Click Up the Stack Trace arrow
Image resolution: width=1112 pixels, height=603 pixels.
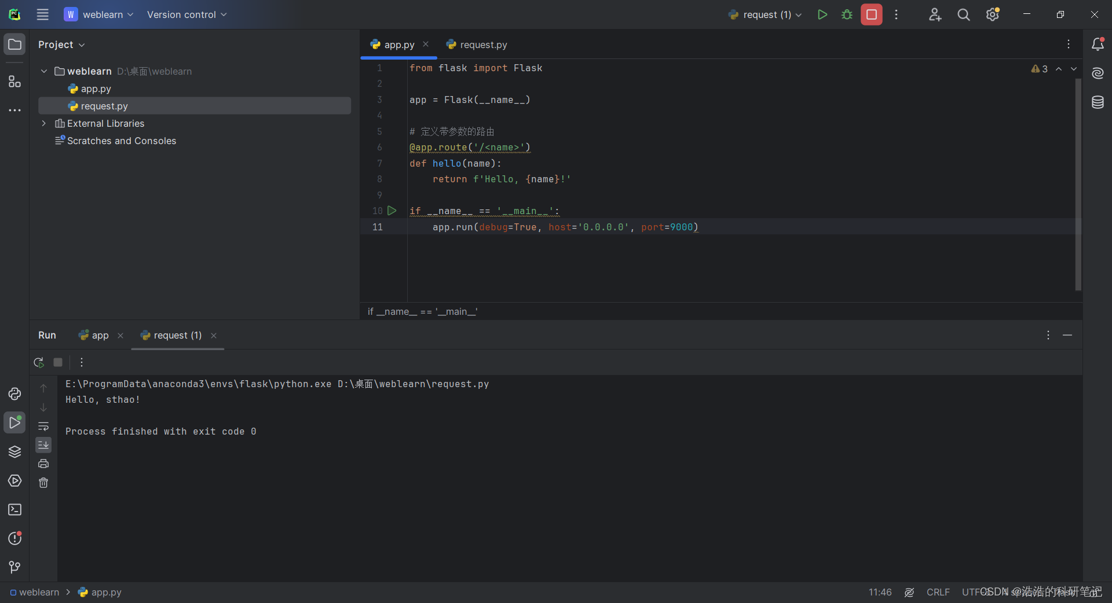coord(43,388)
